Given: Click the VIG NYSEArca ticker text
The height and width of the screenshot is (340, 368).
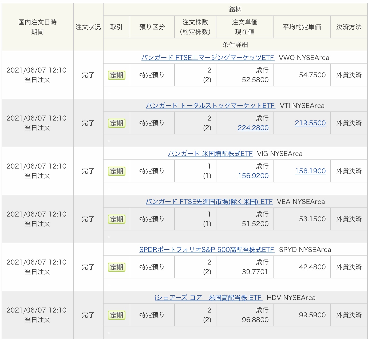Looking at the screenshot, I should pos(280,154).
